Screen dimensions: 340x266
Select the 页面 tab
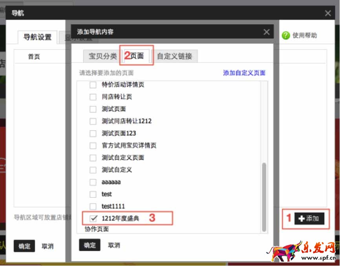137,56
